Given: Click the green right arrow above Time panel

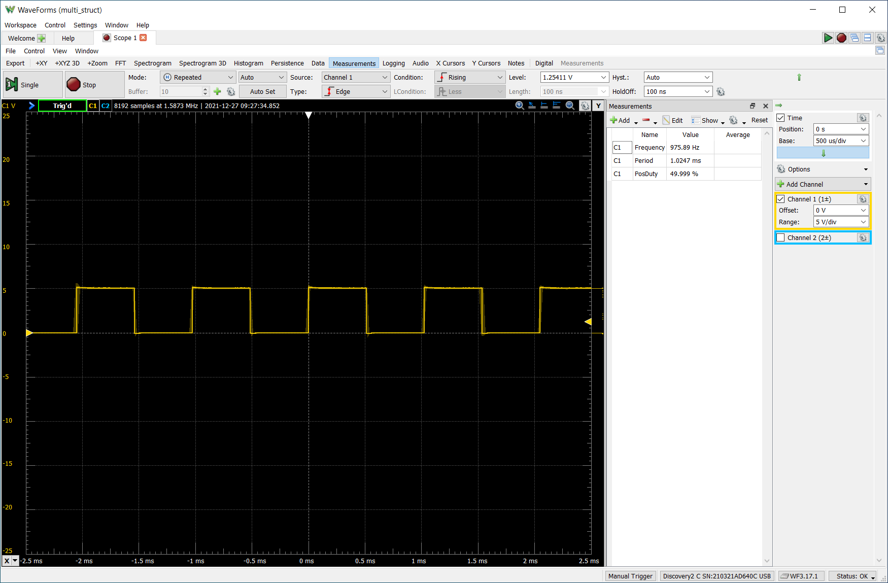Looking at the screenshot, I should click(x=779, y=105).
